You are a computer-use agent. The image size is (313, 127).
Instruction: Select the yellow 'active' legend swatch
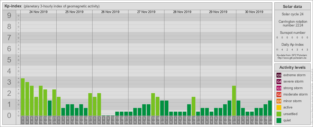click(x=279, y=107)
